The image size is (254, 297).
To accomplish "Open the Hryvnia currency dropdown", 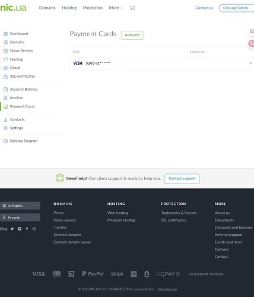I will (x=20, y=217).
